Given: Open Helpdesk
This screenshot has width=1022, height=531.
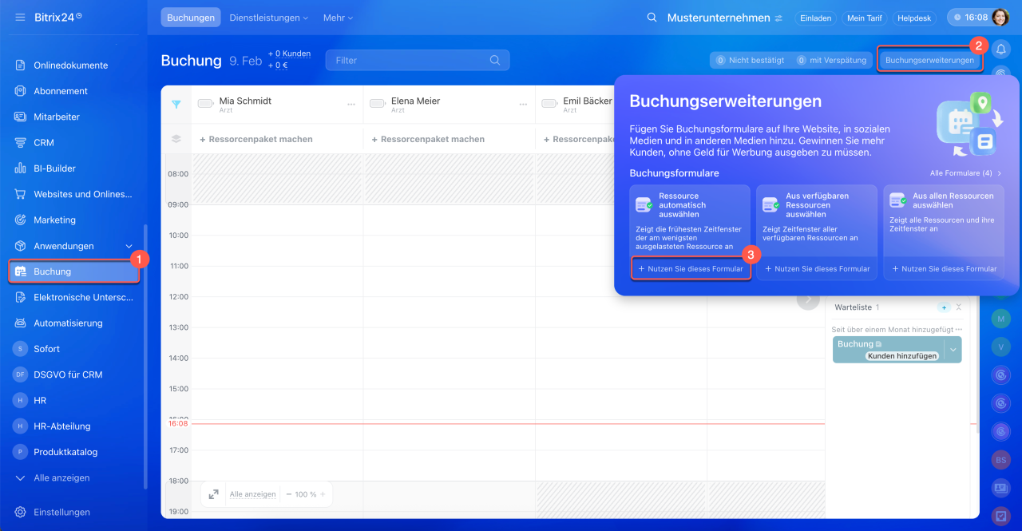Looking at the screenshot, I should click(916, 18).
